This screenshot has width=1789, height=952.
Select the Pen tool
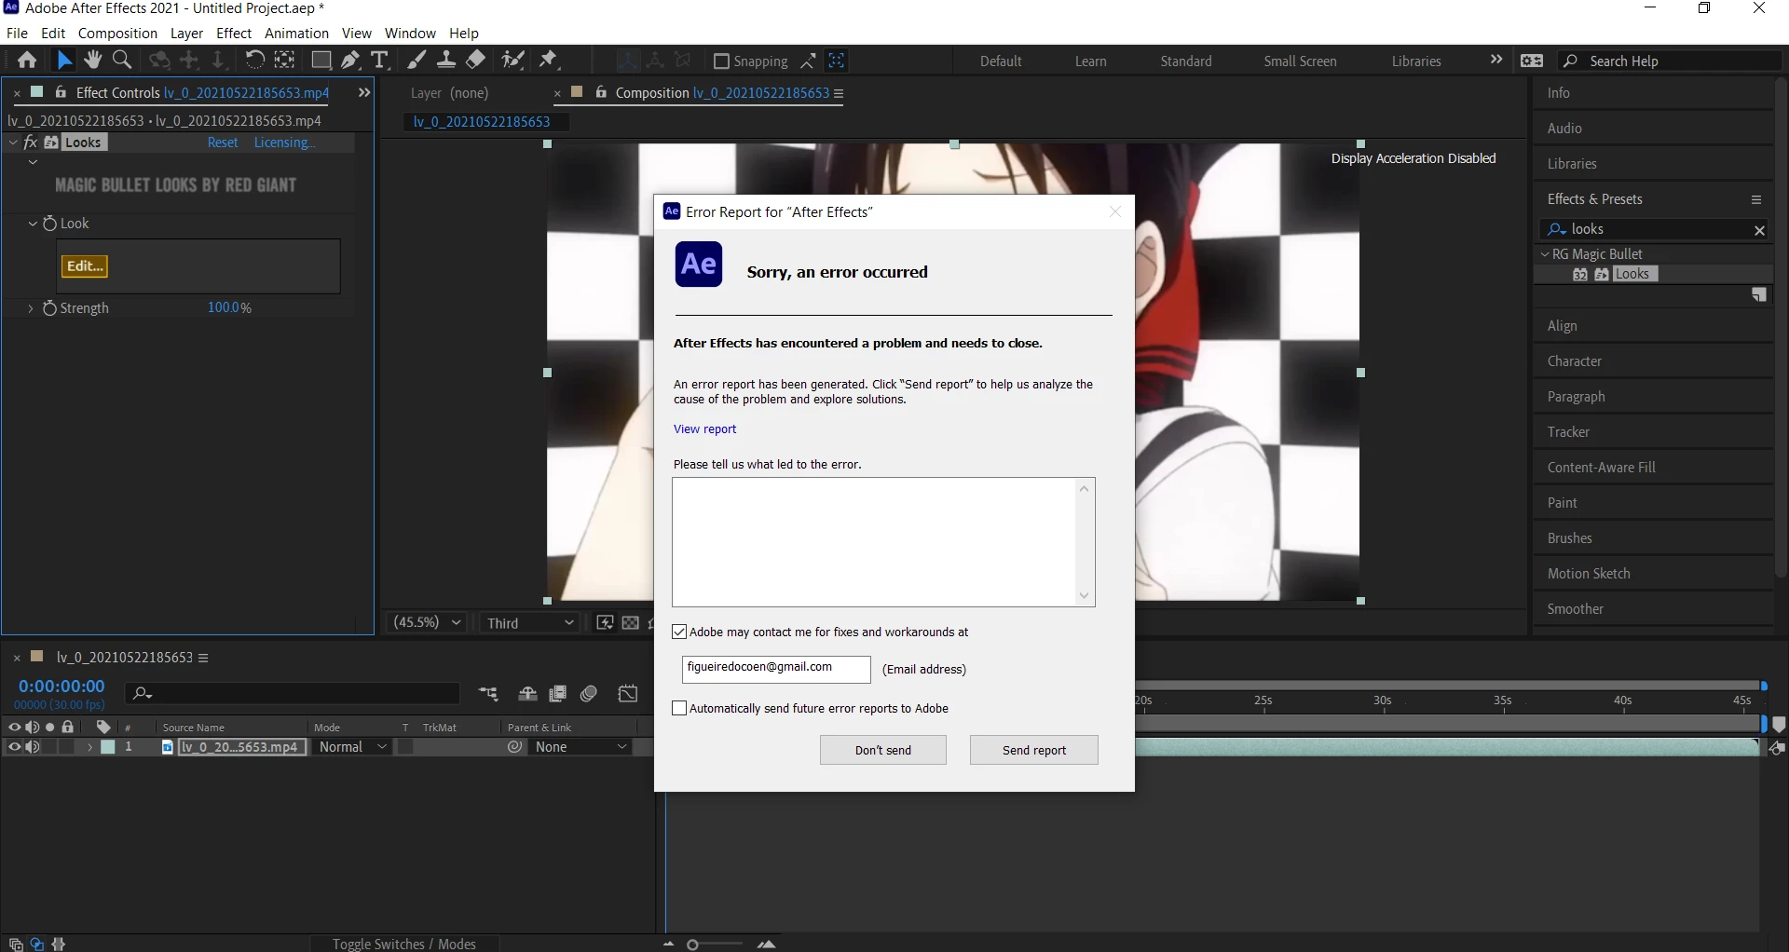tap(350, 61)
